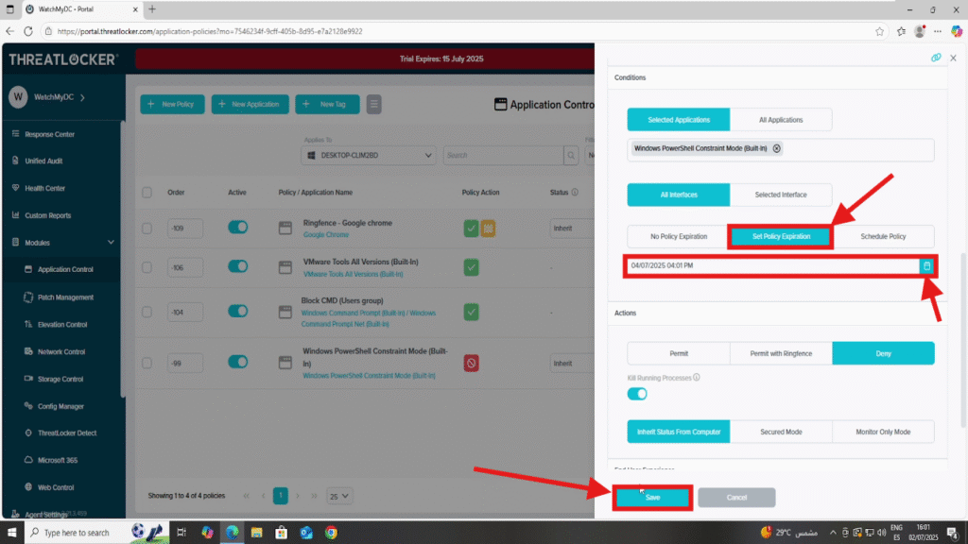The image size is (968, 544).
Task: Open the page size 25 dropdown
Action: tap(339, 496)
